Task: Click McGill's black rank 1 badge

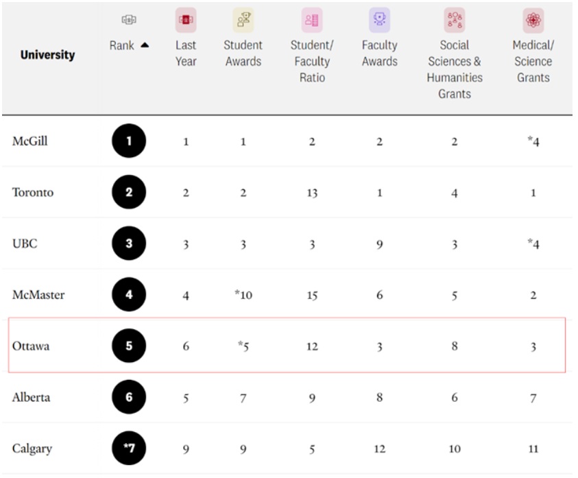Action: point(129,142)
